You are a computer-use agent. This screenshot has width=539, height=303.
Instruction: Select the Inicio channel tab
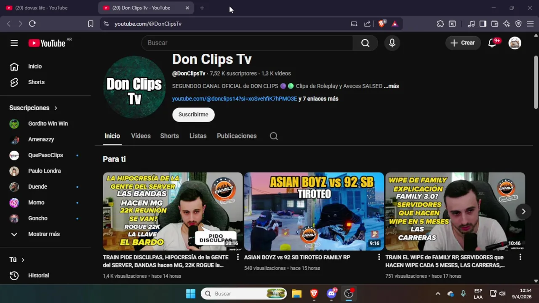[112, 136]
